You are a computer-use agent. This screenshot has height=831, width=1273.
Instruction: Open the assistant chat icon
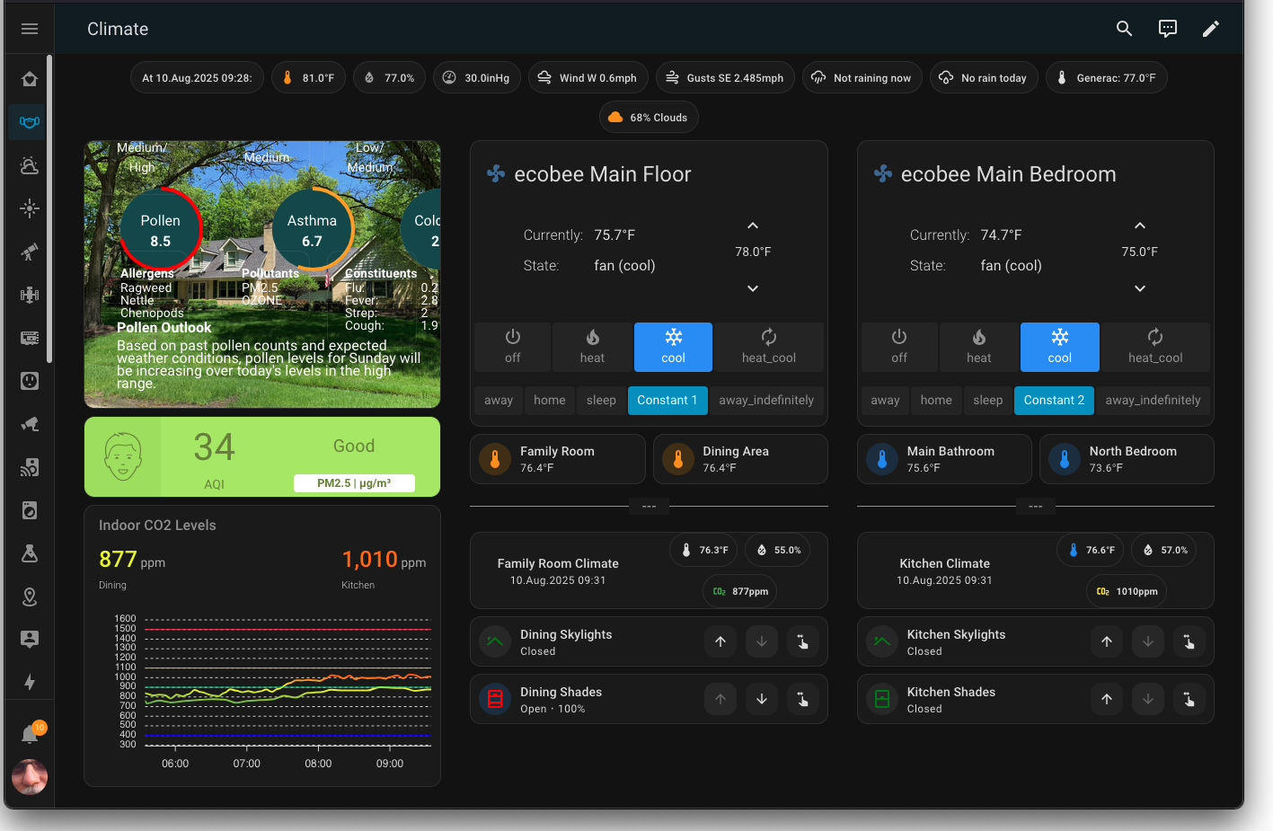pos(1167,29)
